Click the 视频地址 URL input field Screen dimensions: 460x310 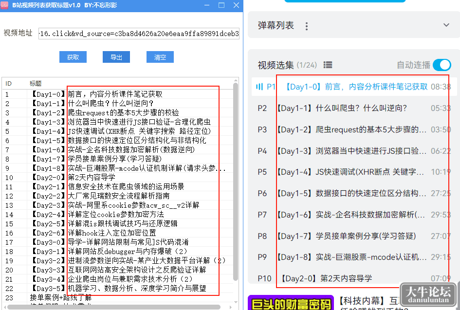[x=139, y=34]
